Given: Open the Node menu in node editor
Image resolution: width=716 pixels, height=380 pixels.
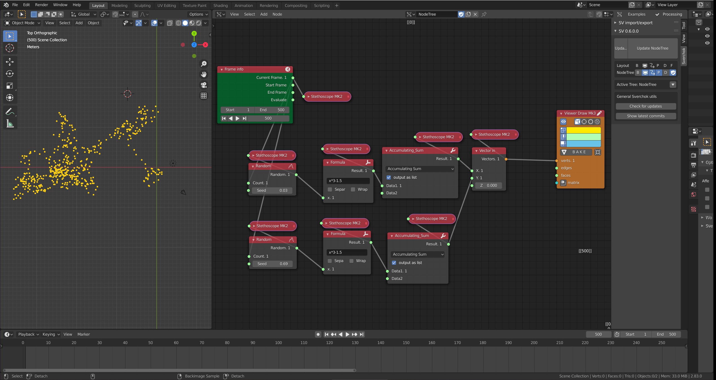Looking at the screenshot, I should click(277, 14).
